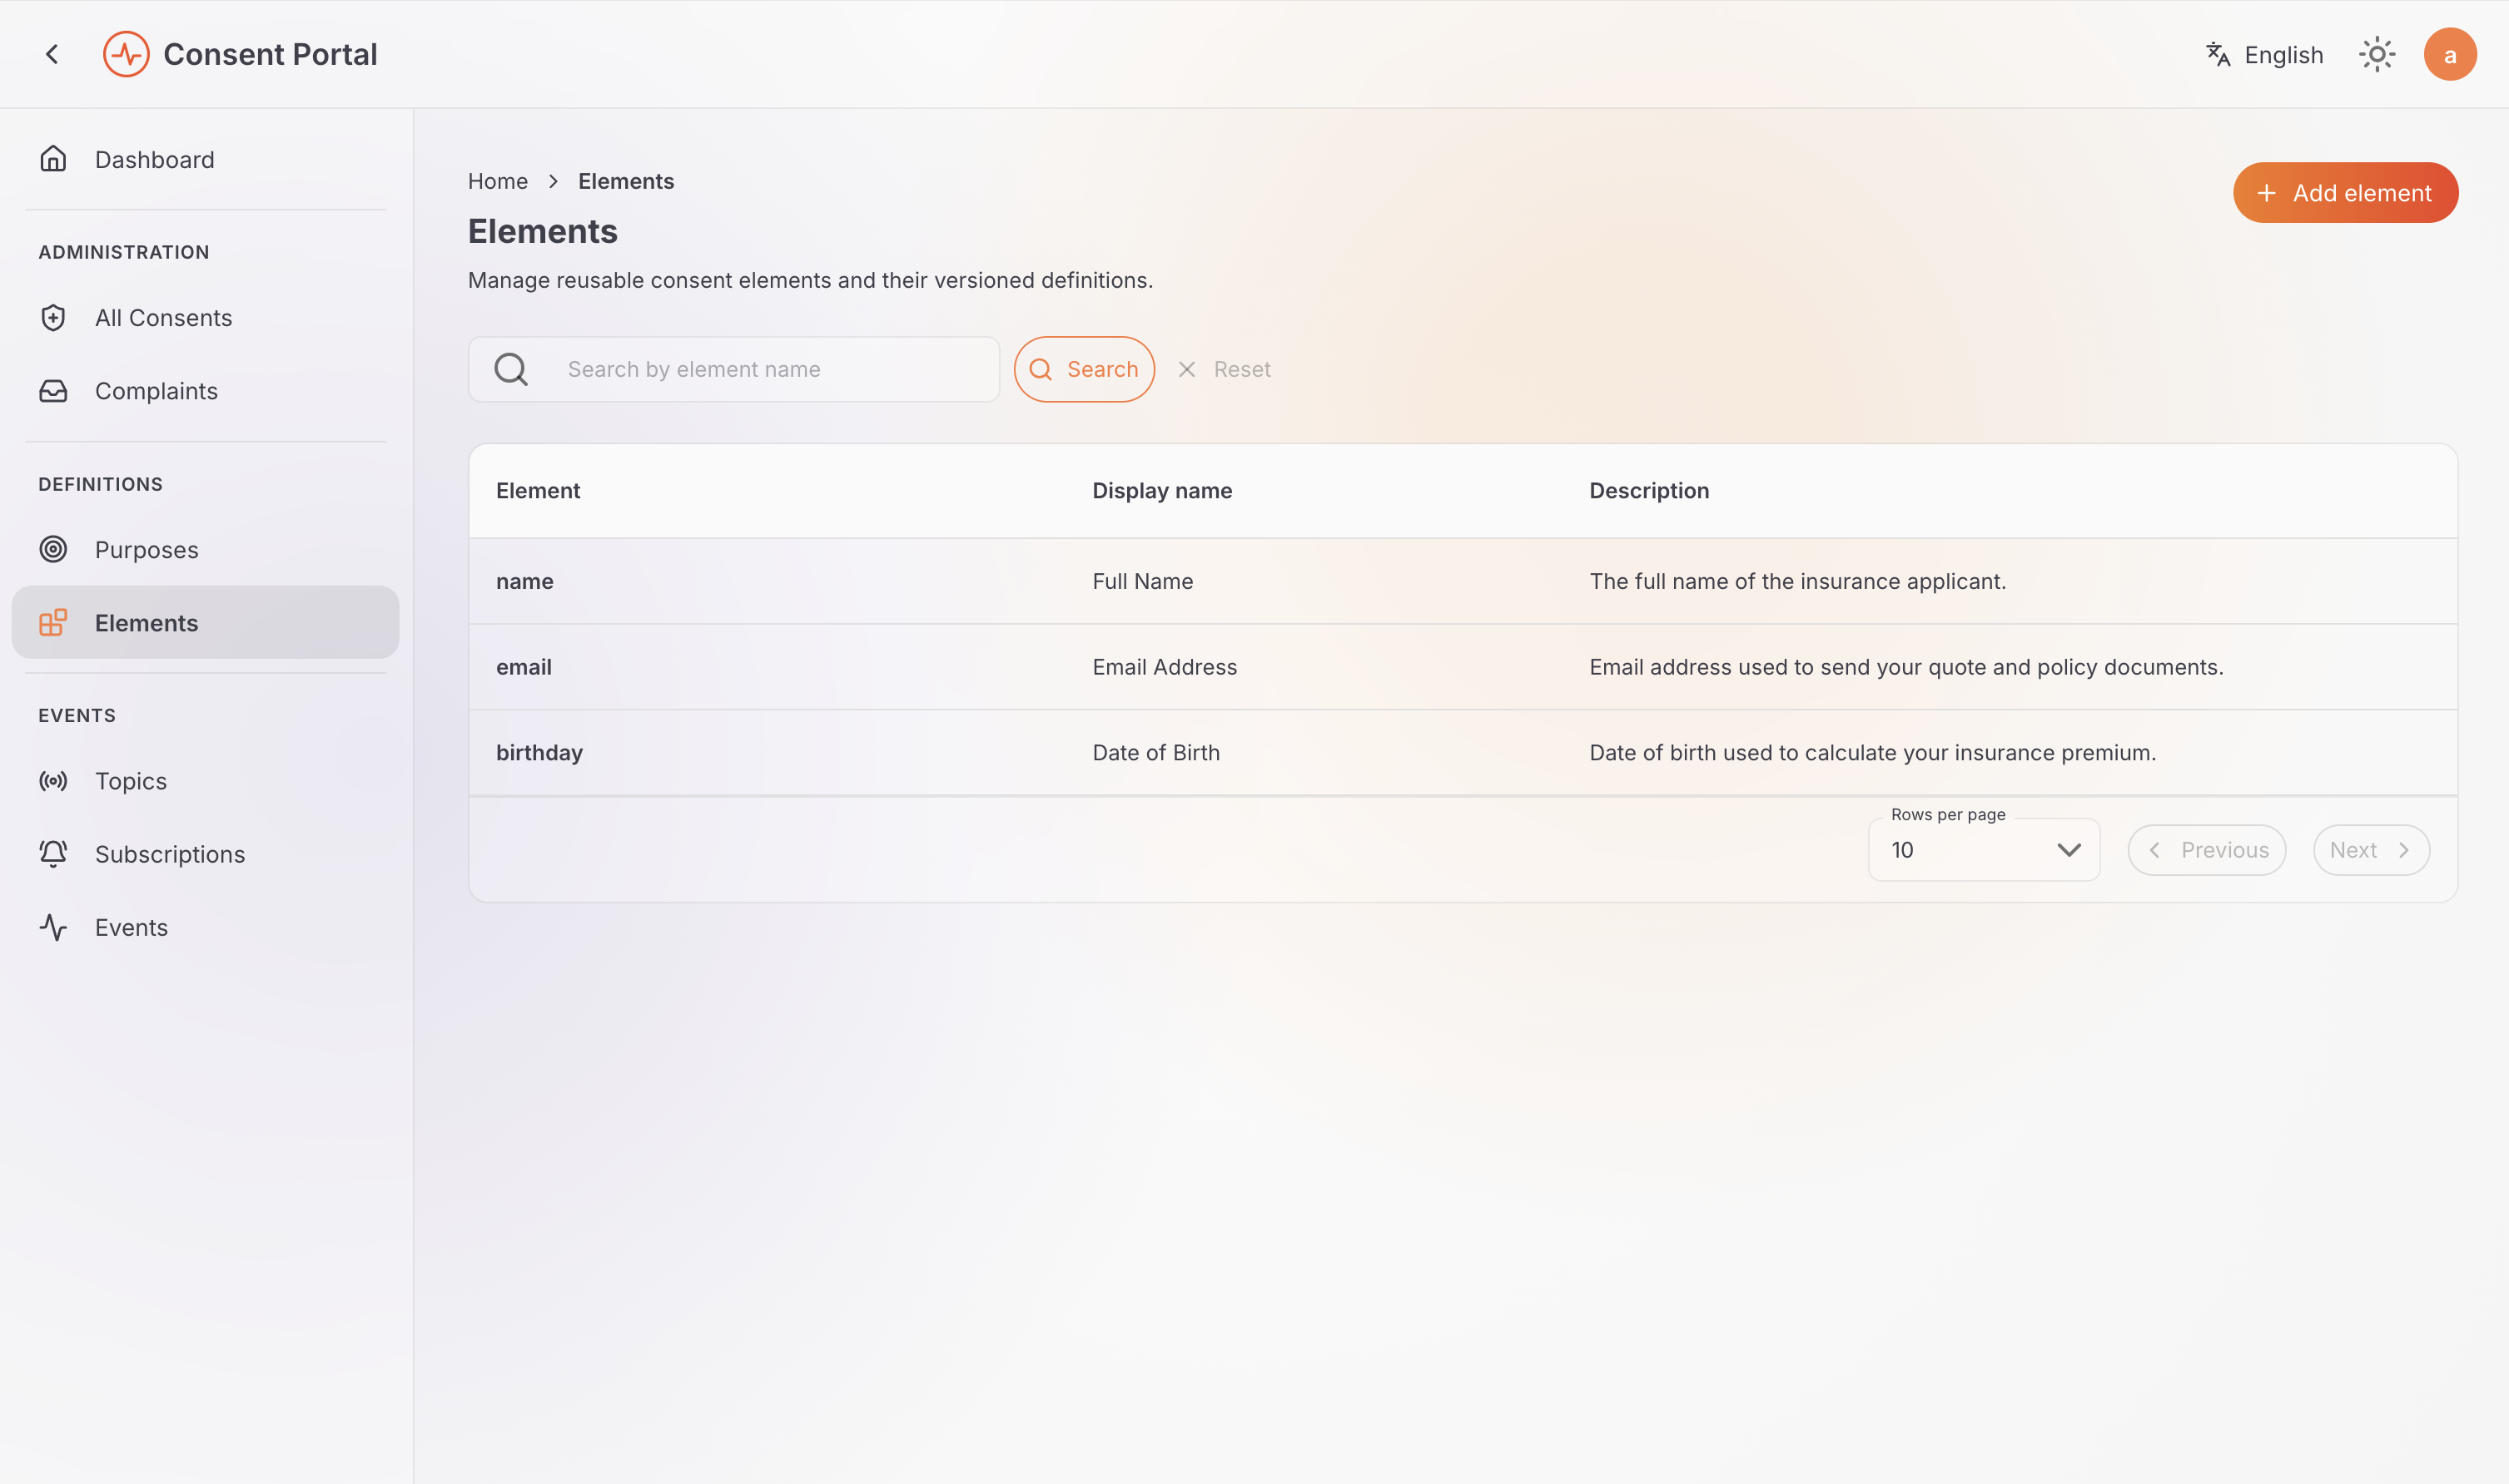The height and width of the screenshot is (1484, 2509).
Task: Focus the Search by element name field
Action: [x=734, y=369]
